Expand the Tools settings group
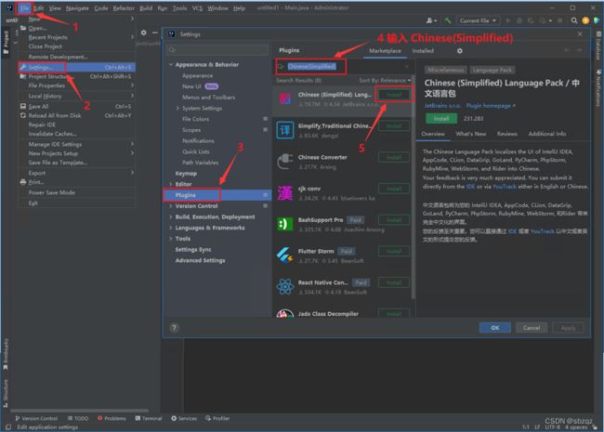Viewport: 604px width, 432px height. coord(171,239)
